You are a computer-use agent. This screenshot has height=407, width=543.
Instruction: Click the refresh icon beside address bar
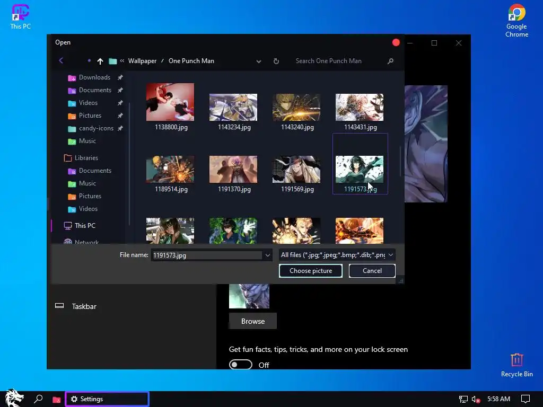[x=276, y=61]
